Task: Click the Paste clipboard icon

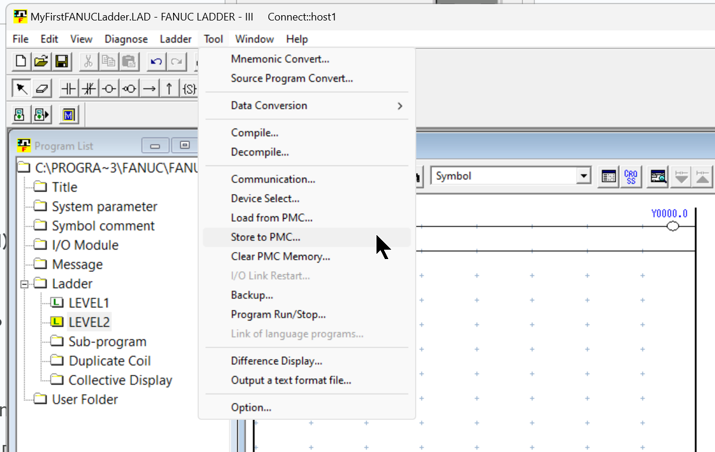Action: click(x=129, y=61)
